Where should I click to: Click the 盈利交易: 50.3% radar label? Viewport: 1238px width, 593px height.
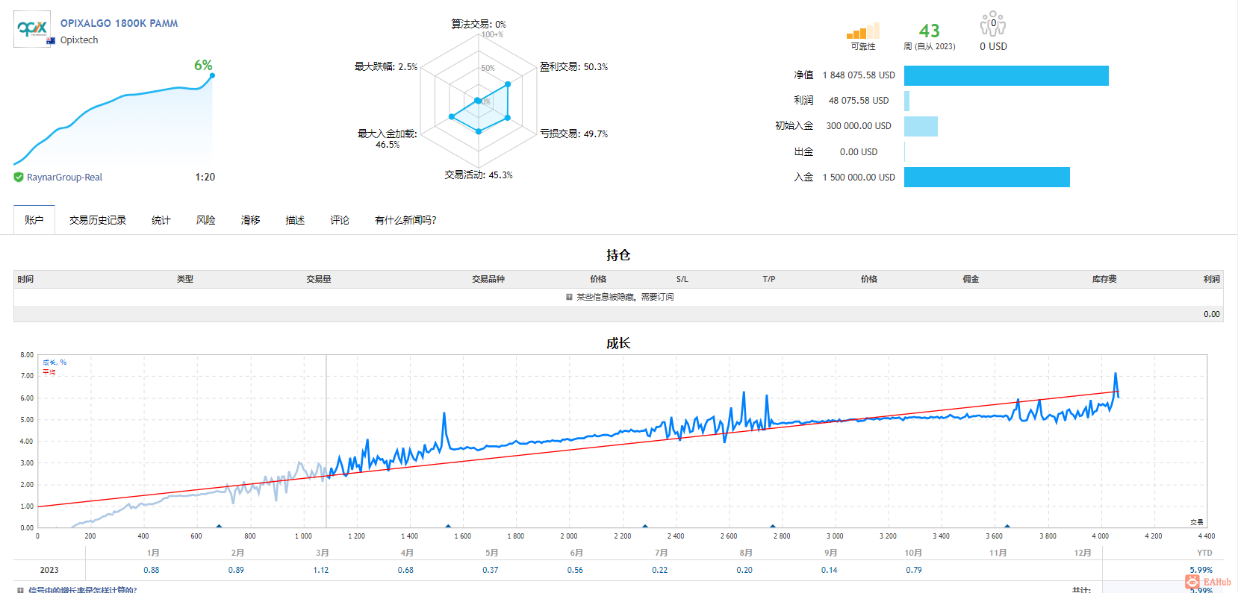(x=573, y=66)
